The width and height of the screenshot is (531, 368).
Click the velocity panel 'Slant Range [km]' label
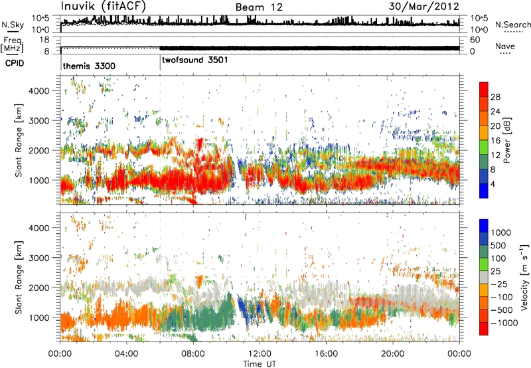(19, 277)
